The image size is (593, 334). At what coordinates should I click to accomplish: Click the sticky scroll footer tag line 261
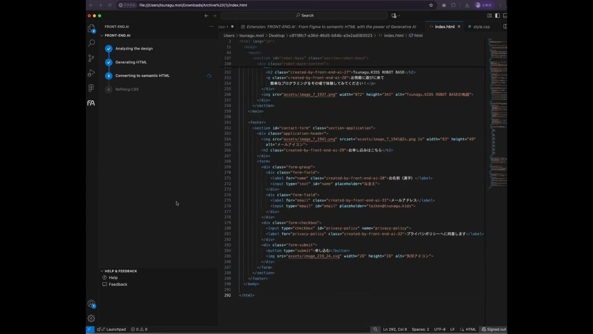coord(257,122)
